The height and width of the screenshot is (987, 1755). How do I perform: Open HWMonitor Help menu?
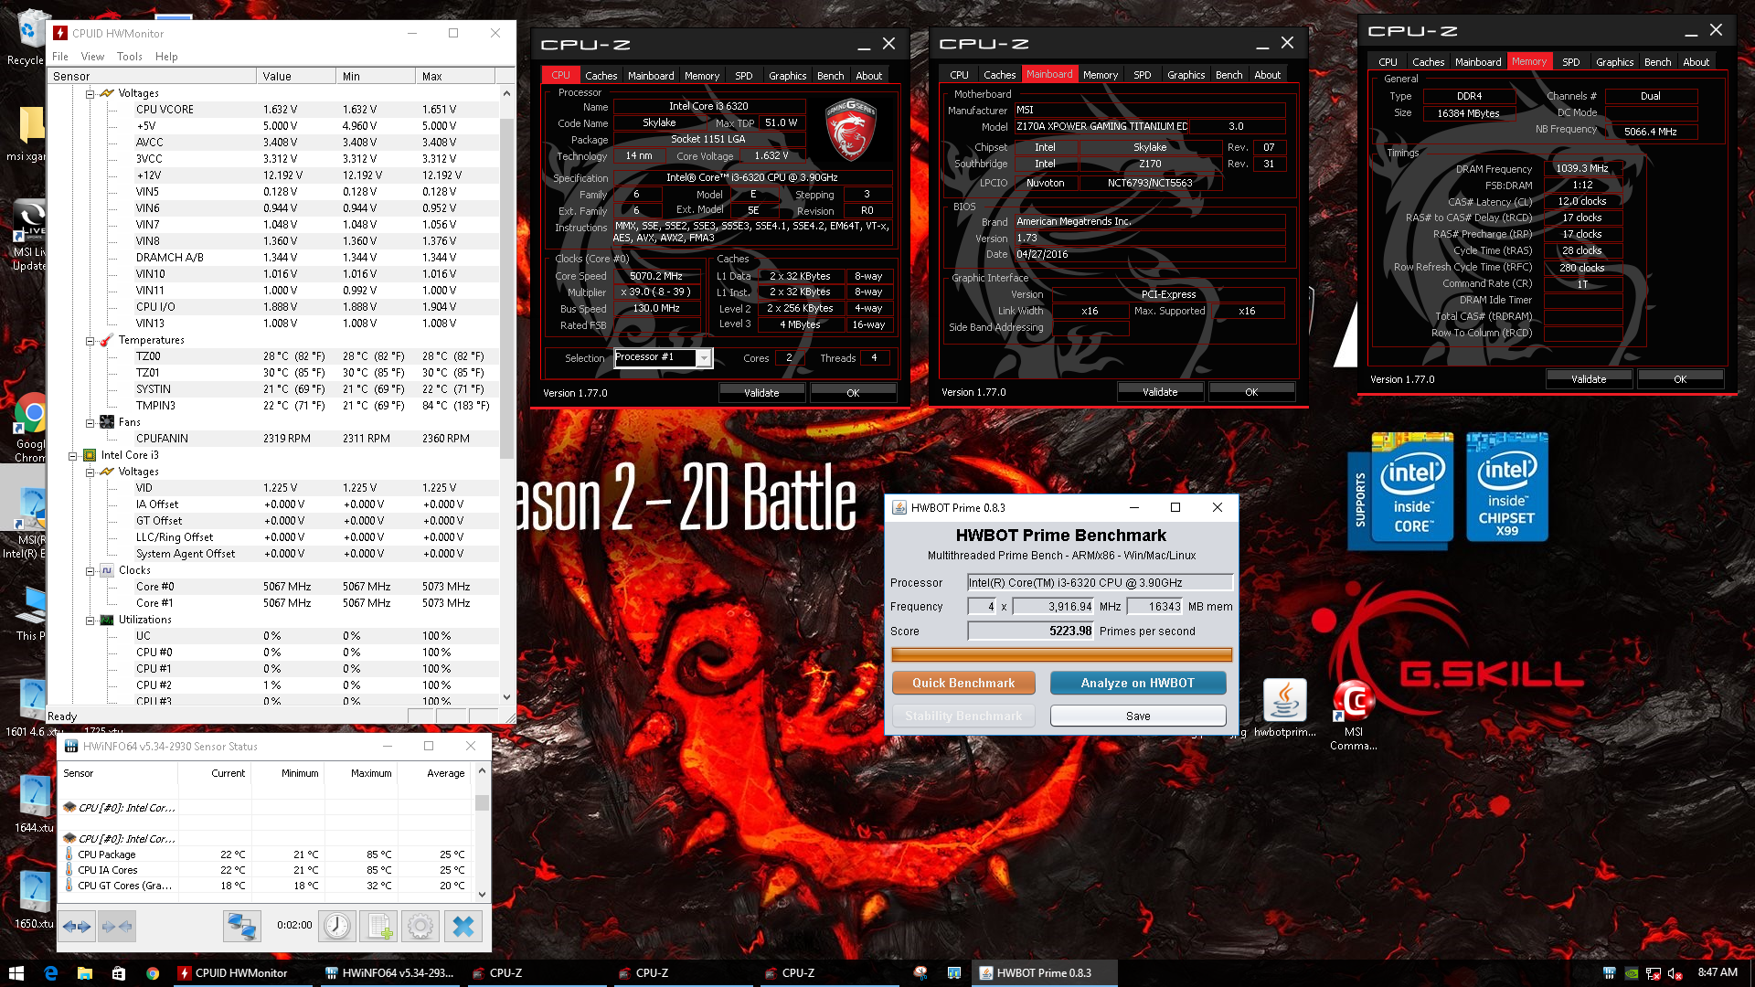[166, 57]
